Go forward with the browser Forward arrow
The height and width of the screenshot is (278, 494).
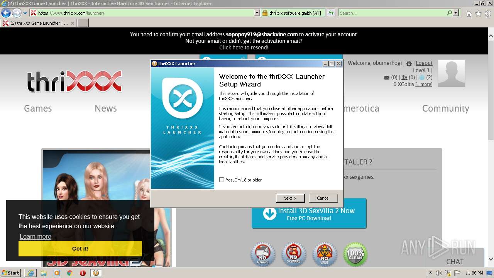[x=17, y=13]
